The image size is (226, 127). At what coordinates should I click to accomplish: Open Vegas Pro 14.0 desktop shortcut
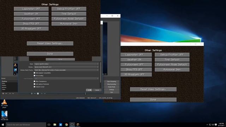4,115
